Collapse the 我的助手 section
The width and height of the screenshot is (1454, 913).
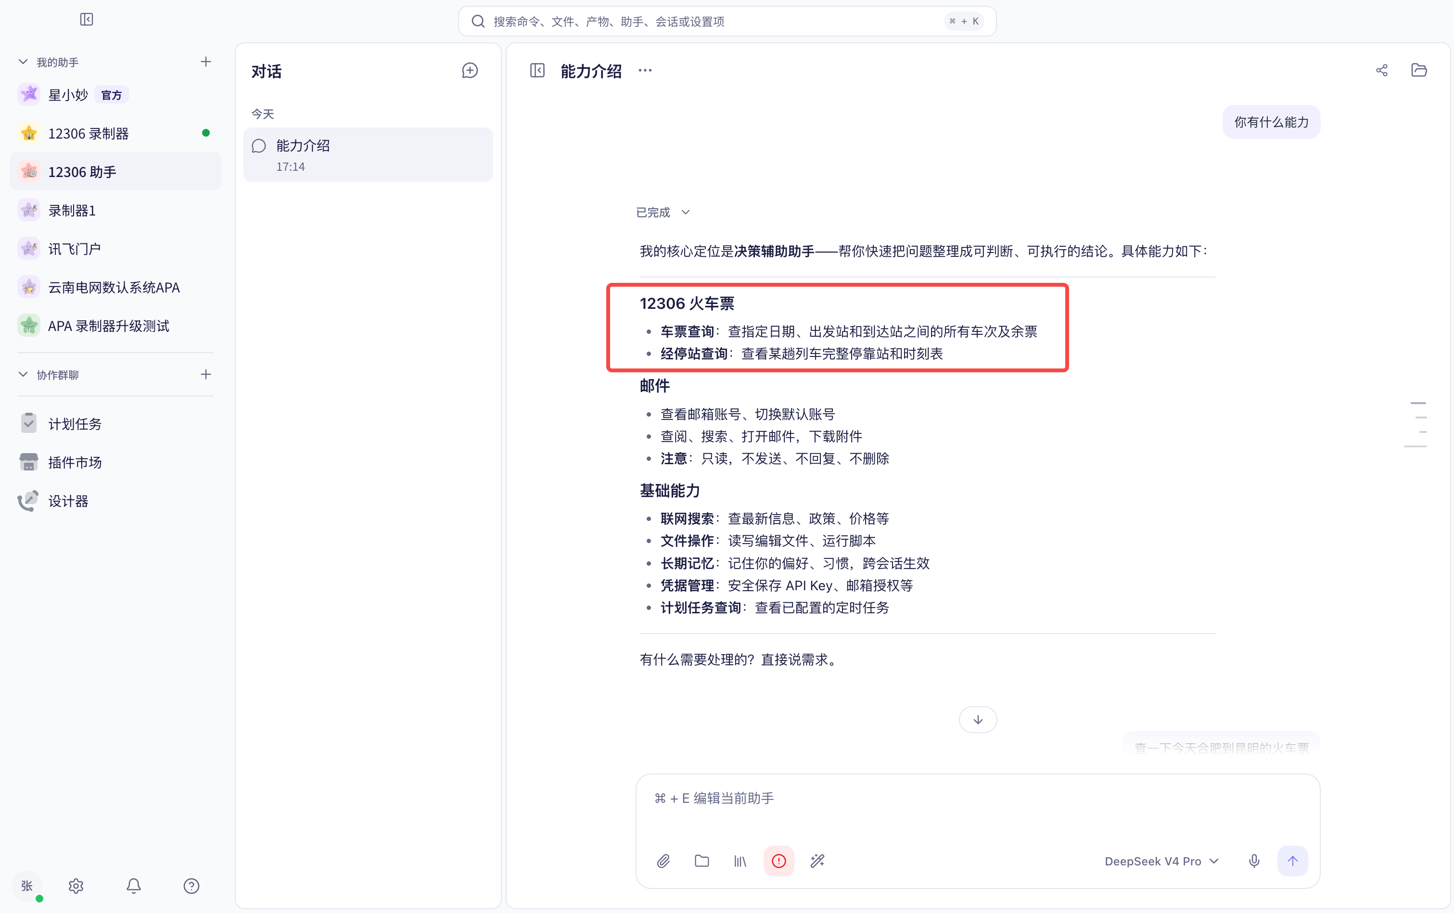click(23, 62)
